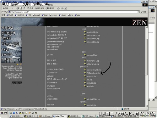This screenshot has height=118, width=157.
Task: Expand the address bar dropdown arrow
Action: 138,12
